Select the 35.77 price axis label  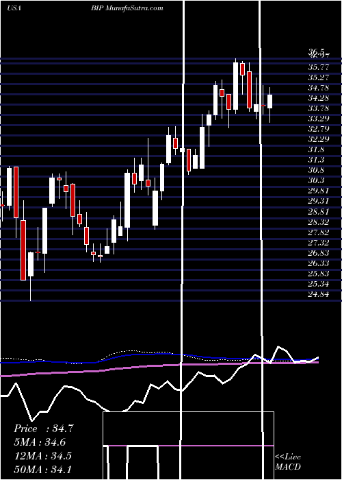319,67
